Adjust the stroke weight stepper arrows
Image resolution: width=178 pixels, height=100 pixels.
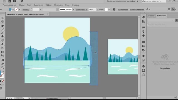point(31,9)
